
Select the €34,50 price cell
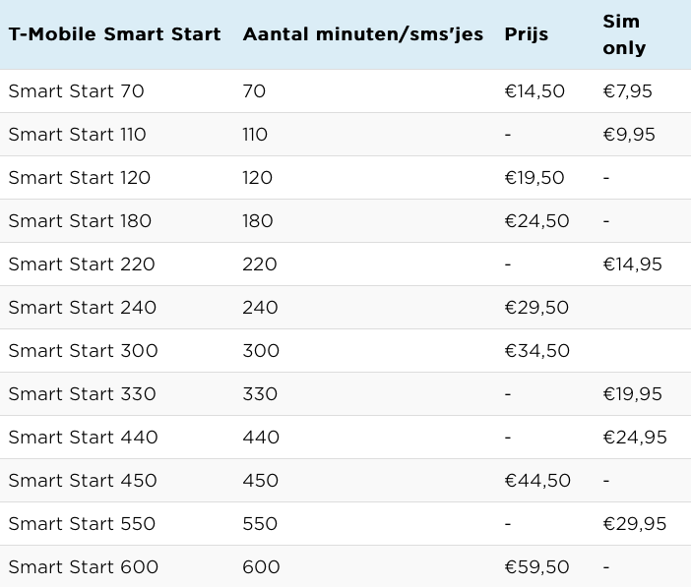(537, 351)
